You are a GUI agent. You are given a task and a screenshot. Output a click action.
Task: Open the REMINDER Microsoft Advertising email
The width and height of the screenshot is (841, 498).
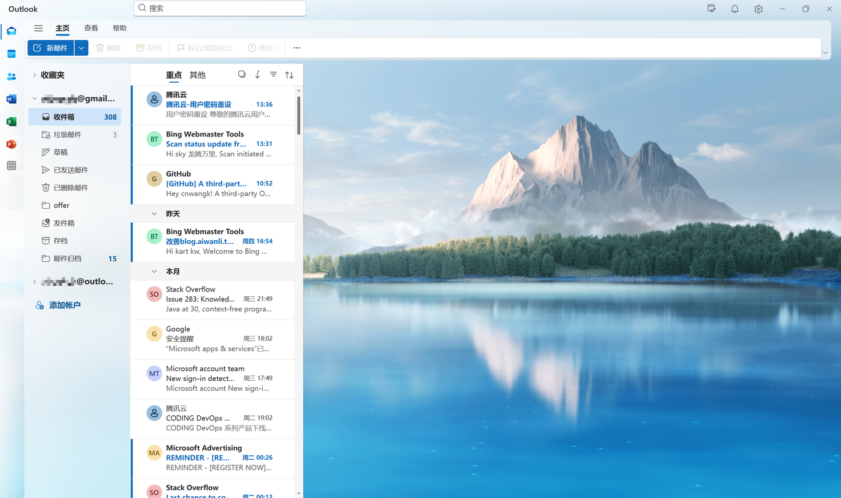pyautogui.click(x=213, y=458)
